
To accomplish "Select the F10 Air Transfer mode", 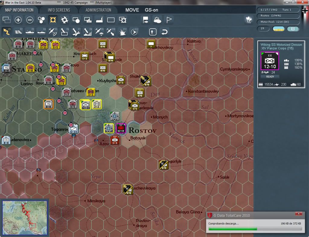I will 111,32.
